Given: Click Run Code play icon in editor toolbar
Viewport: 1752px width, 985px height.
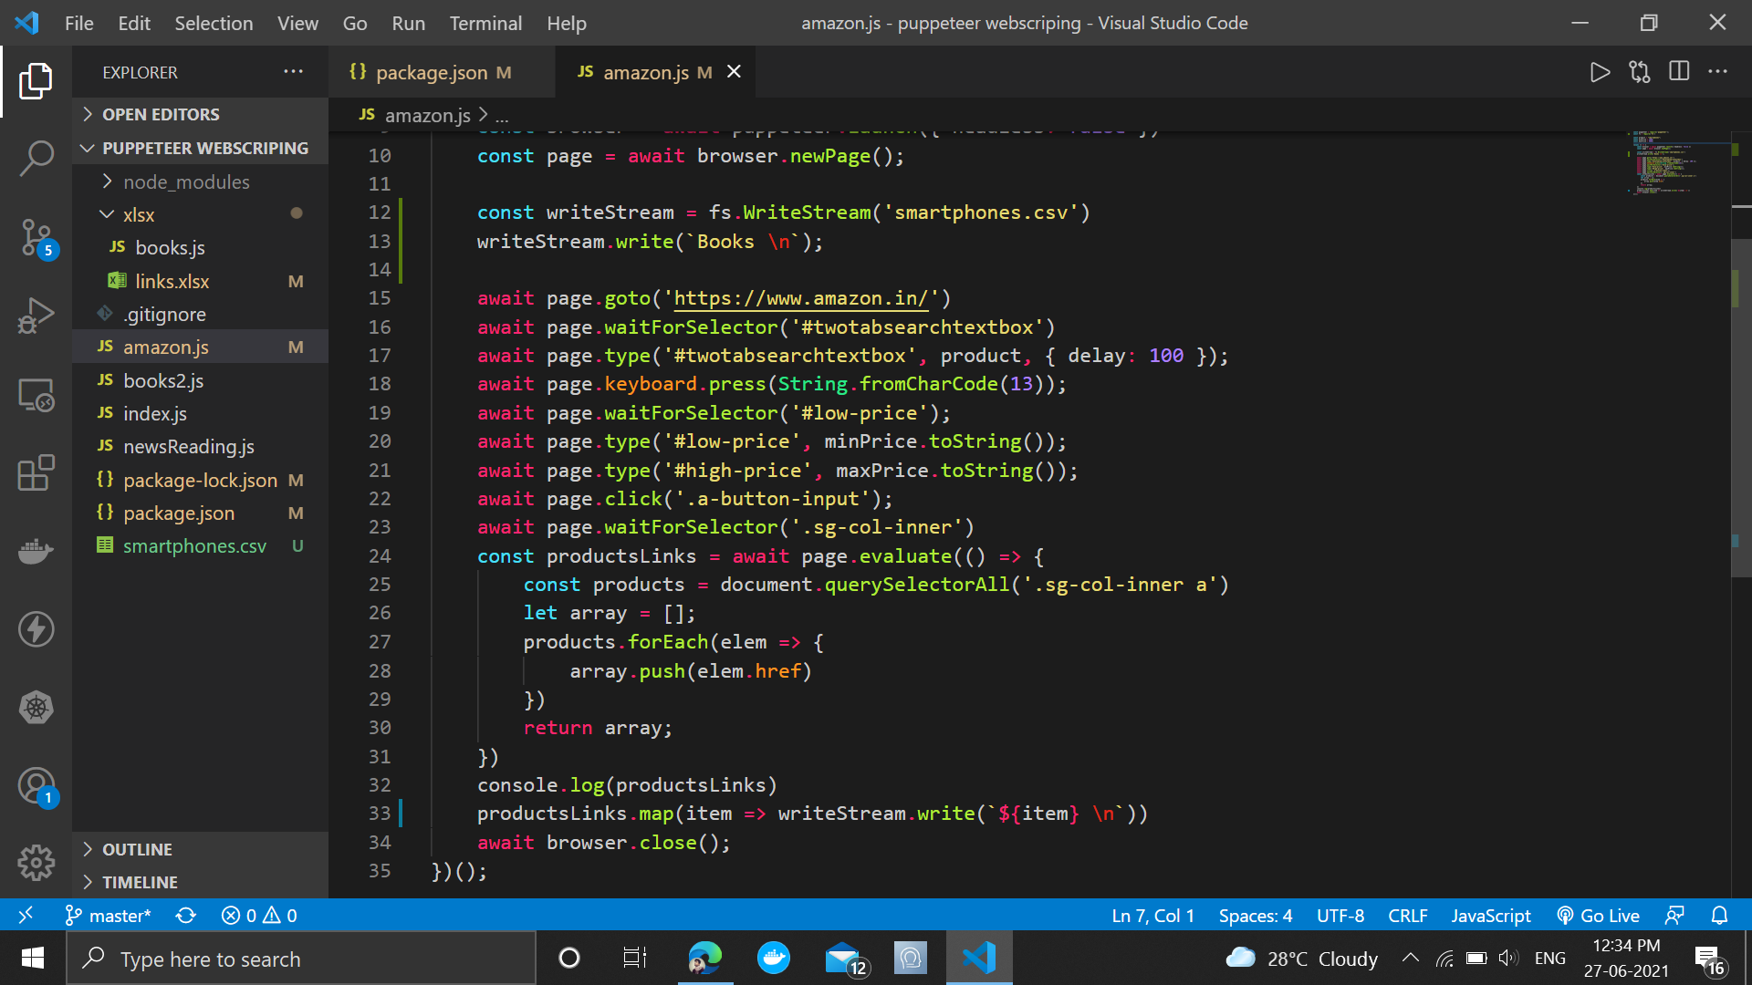Looking at the screenshot, I should coord(1599,72).
